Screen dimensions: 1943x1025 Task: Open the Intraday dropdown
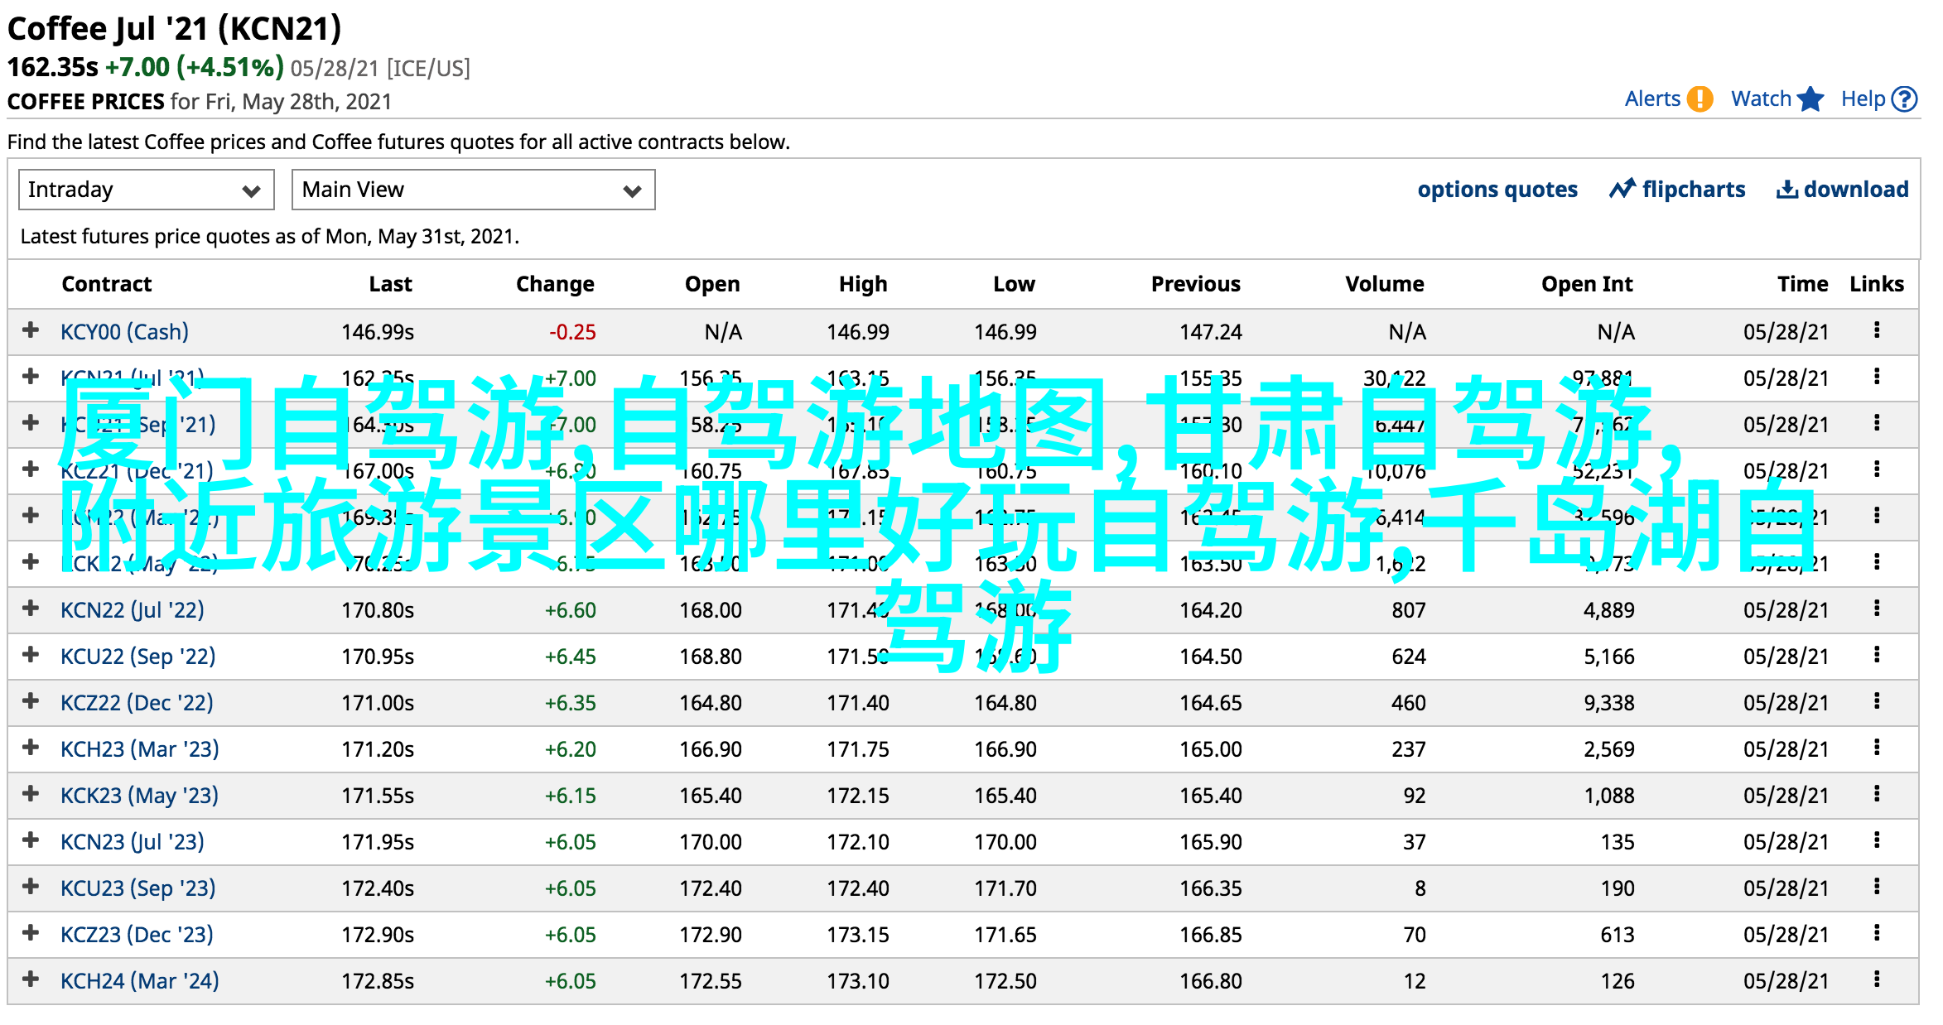[x=146, y=190]
